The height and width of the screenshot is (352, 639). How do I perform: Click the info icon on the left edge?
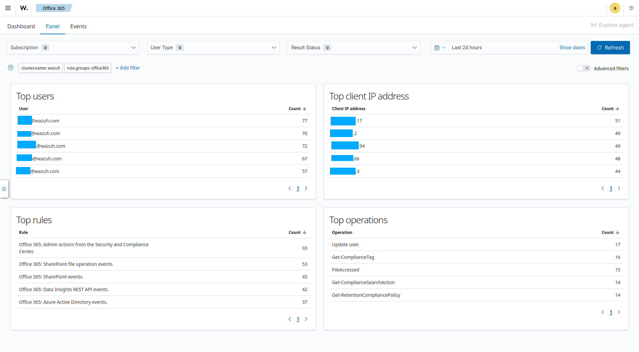(x=4, y=189)
